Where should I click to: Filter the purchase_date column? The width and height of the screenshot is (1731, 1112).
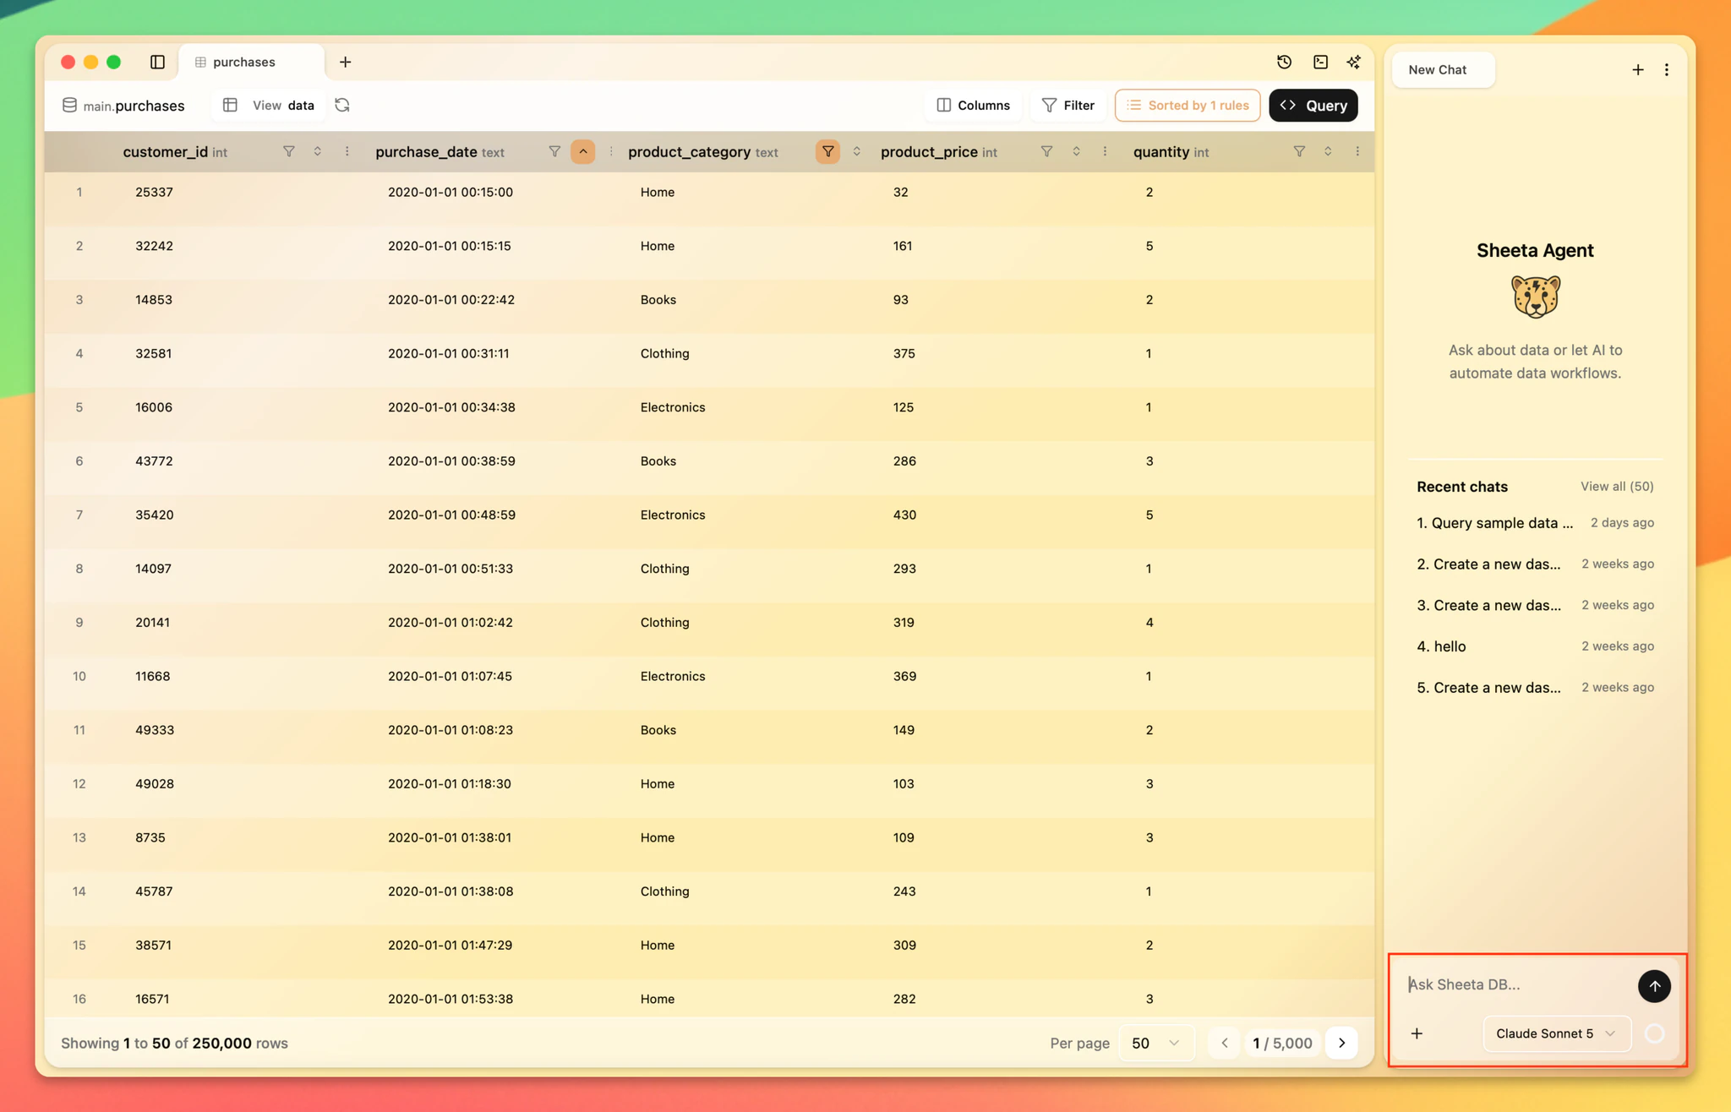pyautogui.click(x=554, y=151)
